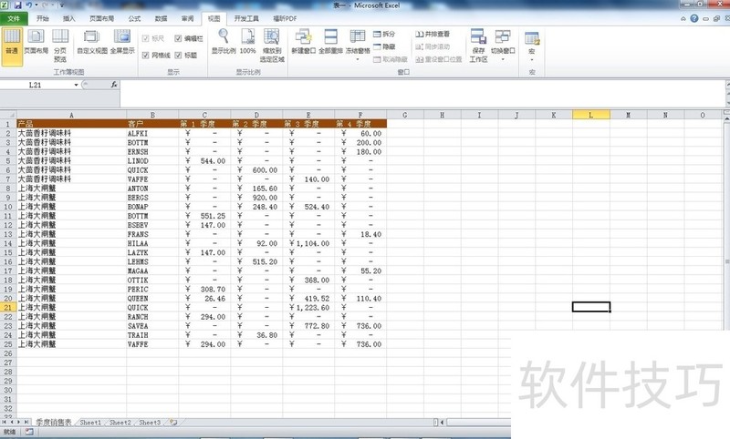Minimize the ribbon with the caret icon

tap(683, 18)
